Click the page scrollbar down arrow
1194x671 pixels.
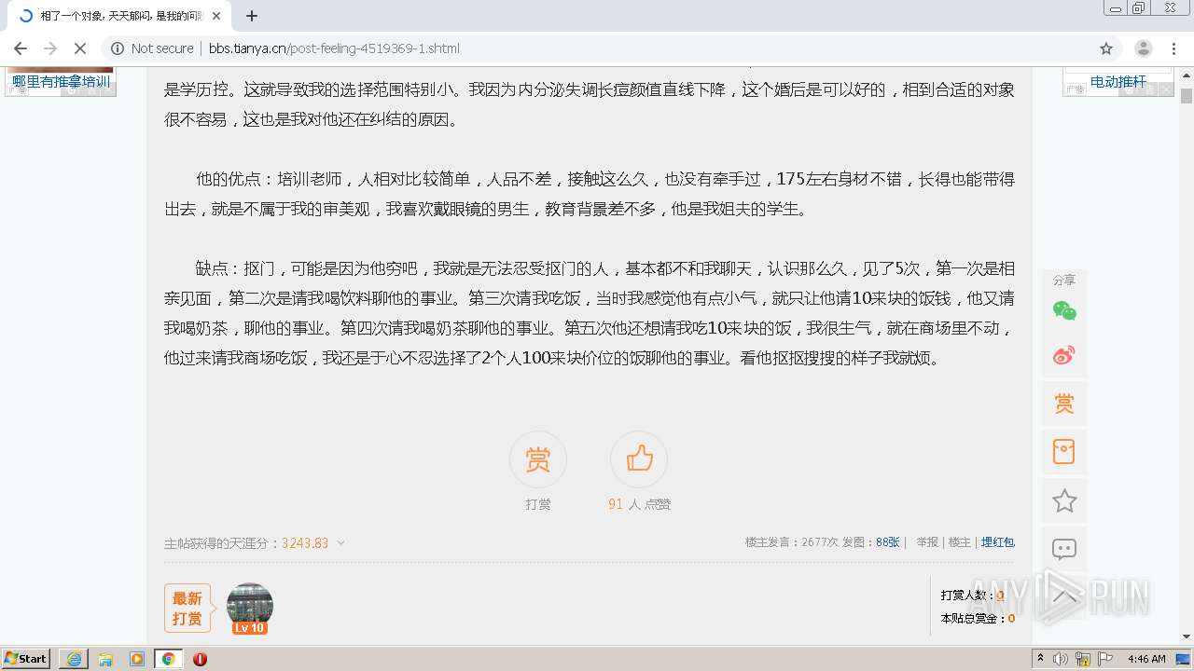click(1187, 637)
